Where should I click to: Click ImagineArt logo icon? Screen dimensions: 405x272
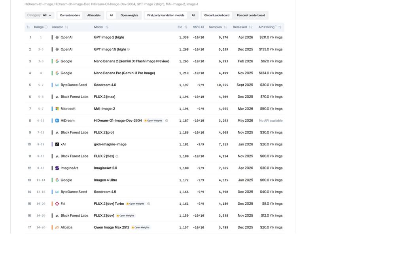pyautogui.click(x=57, y=168)
